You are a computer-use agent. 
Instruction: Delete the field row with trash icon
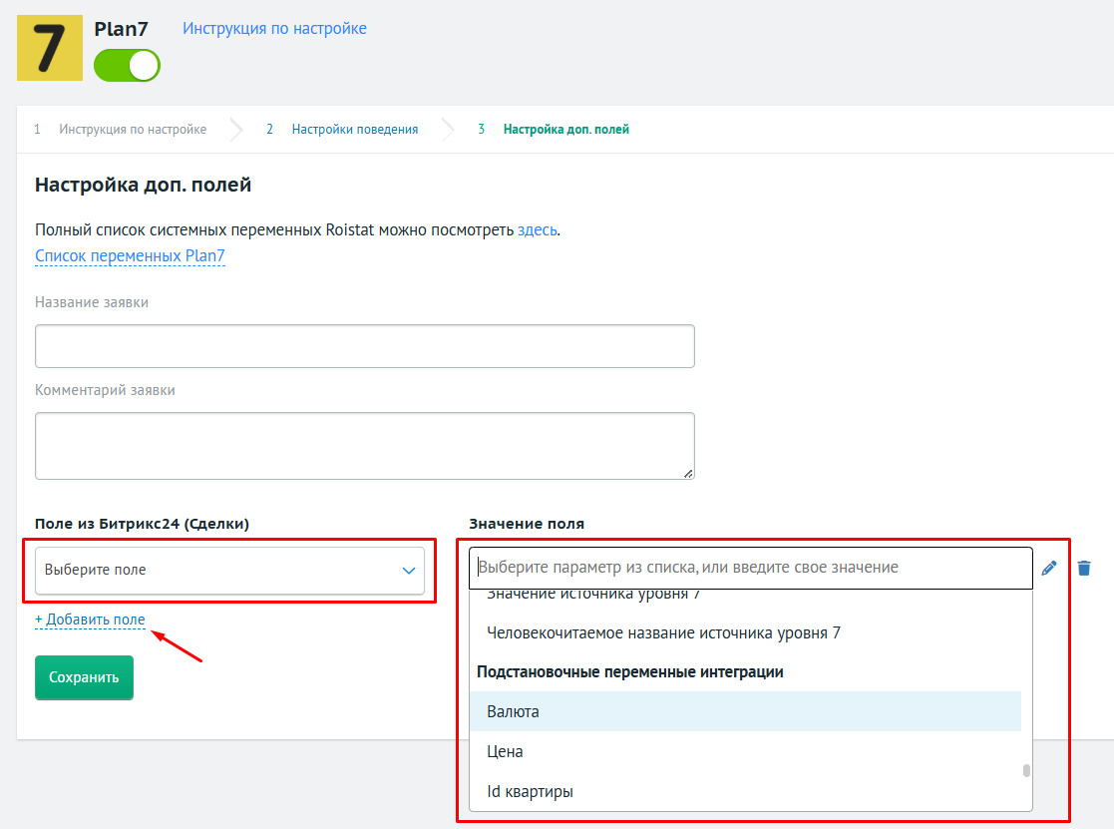pos(1083,568)
